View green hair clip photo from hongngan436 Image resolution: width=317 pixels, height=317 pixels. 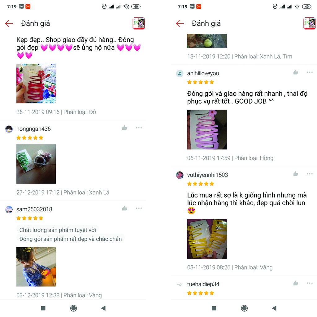click(x=36, y=164)
